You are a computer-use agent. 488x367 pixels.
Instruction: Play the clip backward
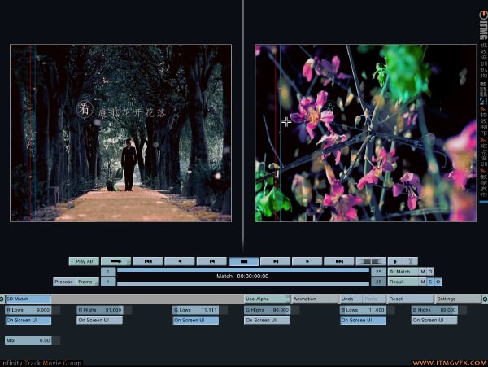pos(180,261)
